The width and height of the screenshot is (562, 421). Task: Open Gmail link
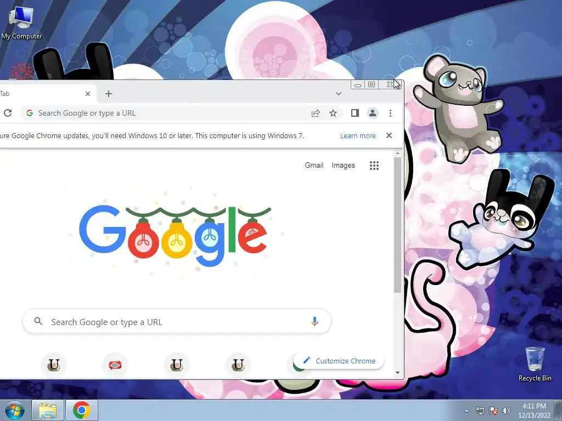coord(314,165)
